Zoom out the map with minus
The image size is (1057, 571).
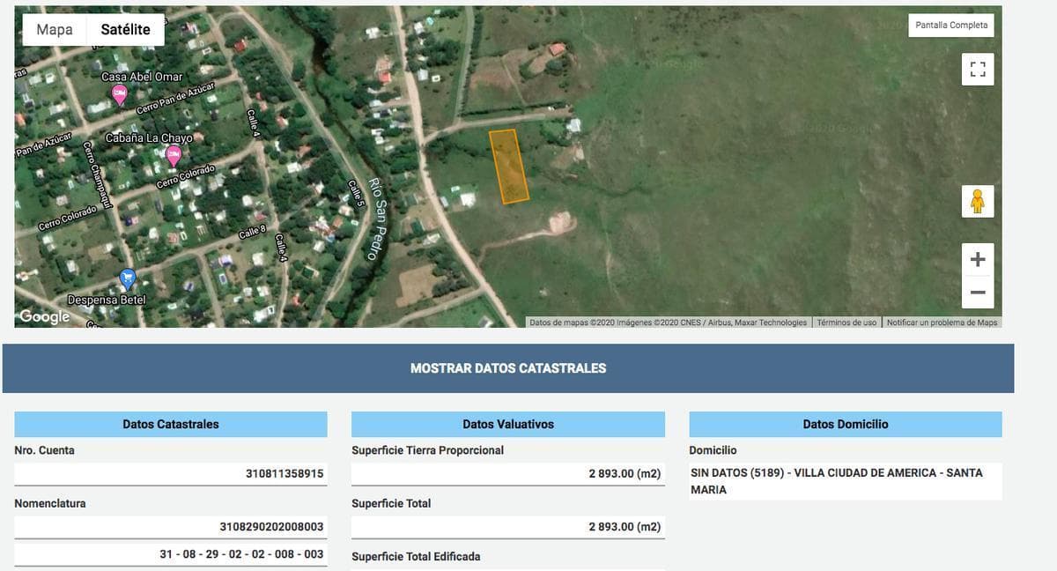(977, 292)
